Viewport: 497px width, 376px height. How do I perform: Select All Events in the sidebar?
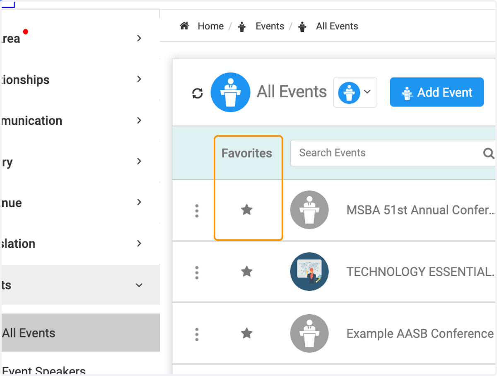(x=80, y=333)
